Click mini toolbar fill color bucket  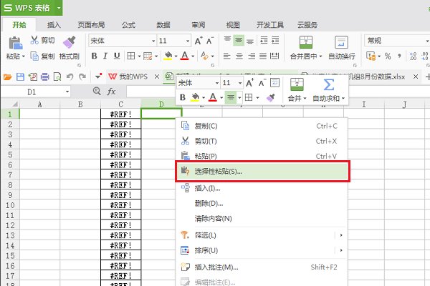195,97
